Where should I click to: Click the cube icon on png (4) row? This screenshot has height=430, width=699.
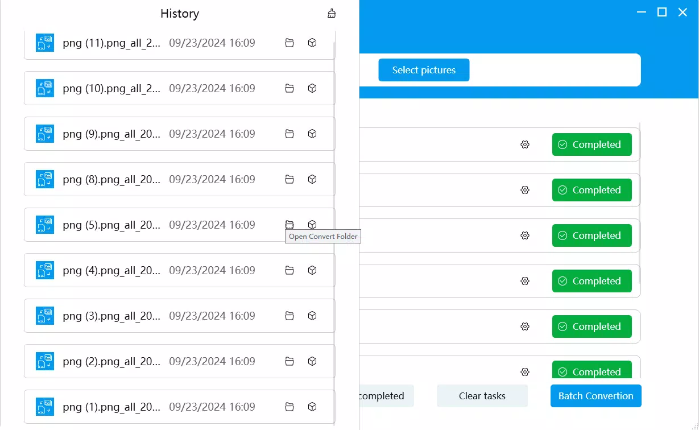(x=312, y=270)
